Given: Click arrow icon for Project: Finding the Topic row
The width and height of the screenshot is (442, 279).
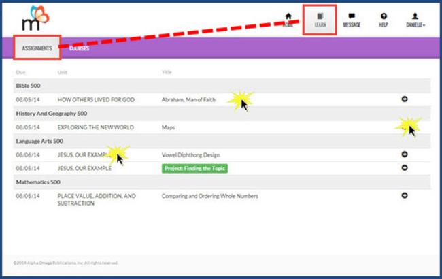Looking at the screenshot, I should coord(405,168).
